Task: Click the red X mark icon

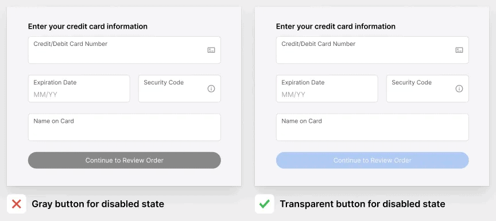Action: pos(17,204)
